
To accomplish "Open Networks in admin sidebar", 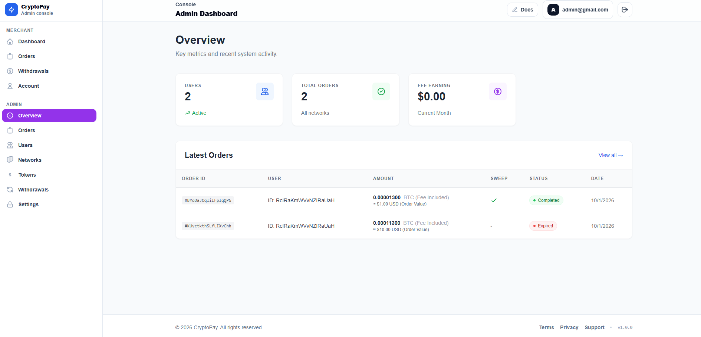I will click(x=30, y=160).
